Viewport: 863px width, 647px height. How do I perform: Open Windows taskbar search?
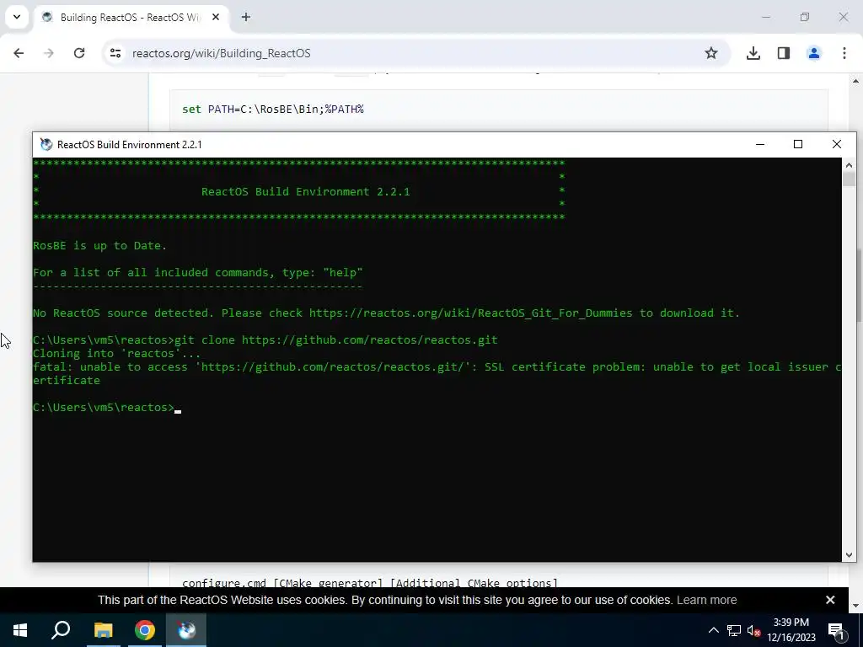61,630
